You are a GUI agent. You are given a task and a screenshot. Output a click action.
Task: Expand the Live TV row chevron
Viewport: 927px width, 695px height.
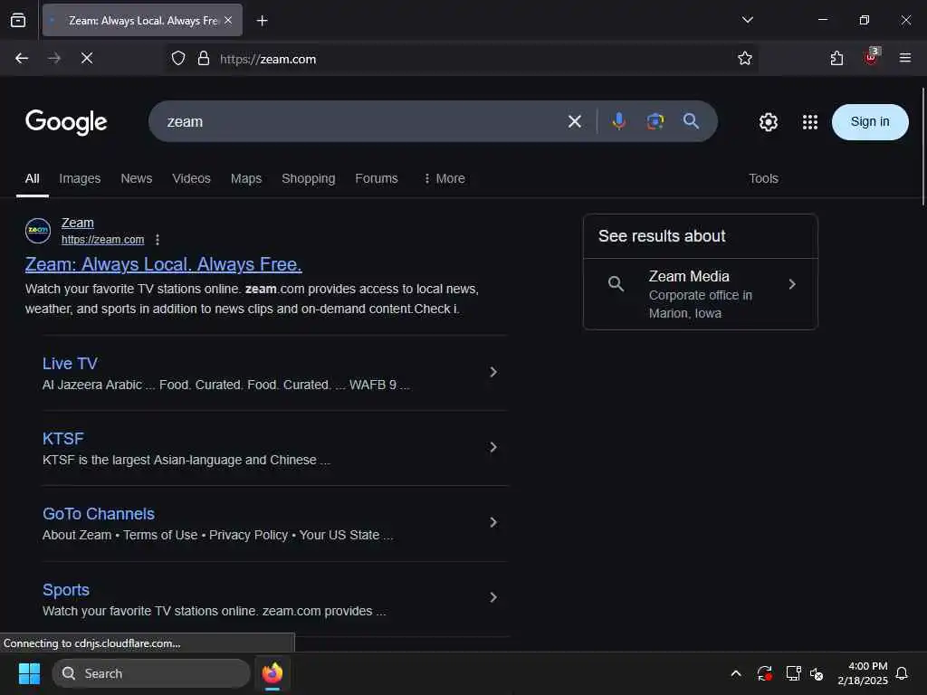point(493,372)
